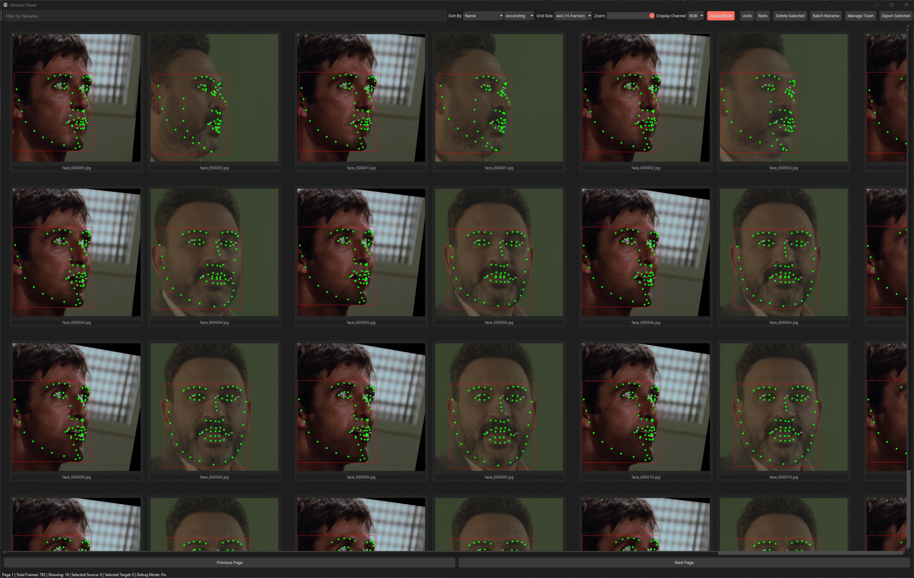Go to Next Page
Image resolution: width=914 pixels, height=578 pixels.
tap(684, 562)
